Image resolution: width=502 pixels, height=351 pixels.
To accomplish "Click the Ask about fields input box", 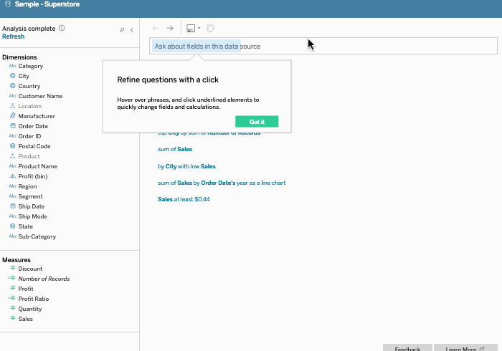I will [323, 46].
